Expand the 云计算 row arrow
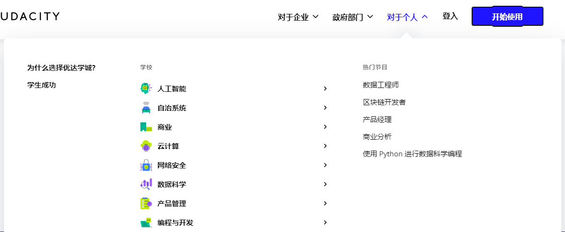 coord(325,145)
